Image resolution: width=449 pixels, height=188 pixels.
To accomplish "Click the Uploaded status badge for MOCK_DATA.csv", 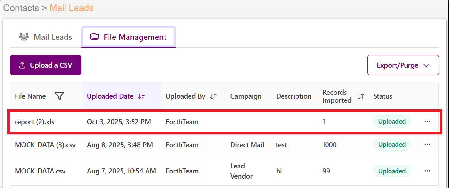I will (x=392, y=171).
